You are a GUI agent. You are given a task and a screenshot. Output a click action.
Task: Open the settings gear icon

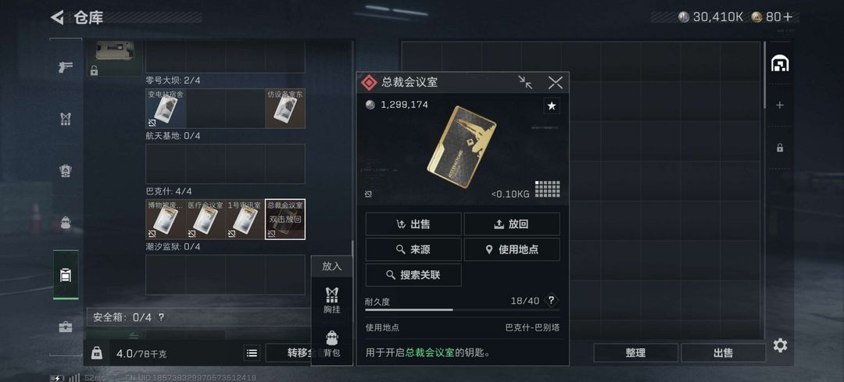coord(780,345)
